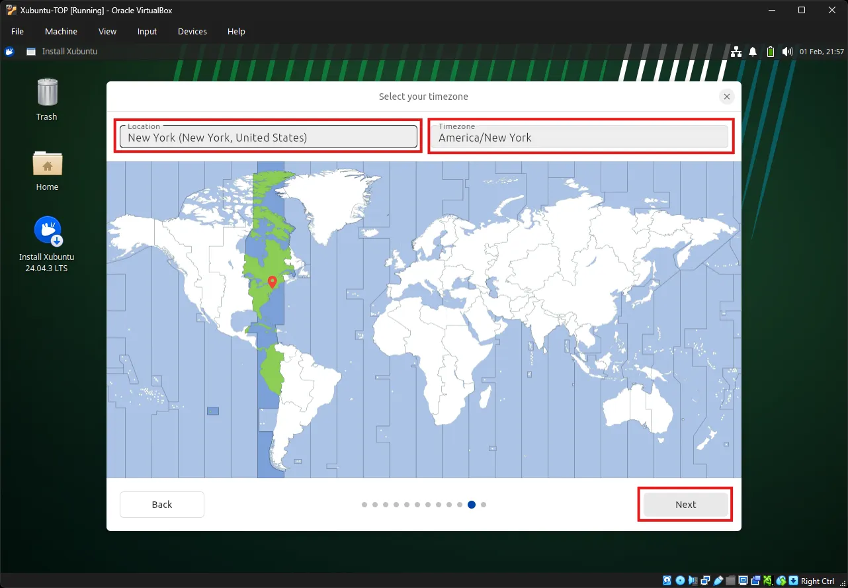Click the battery status icon
This screenshot has height=588, width=848.
(770, 52)
